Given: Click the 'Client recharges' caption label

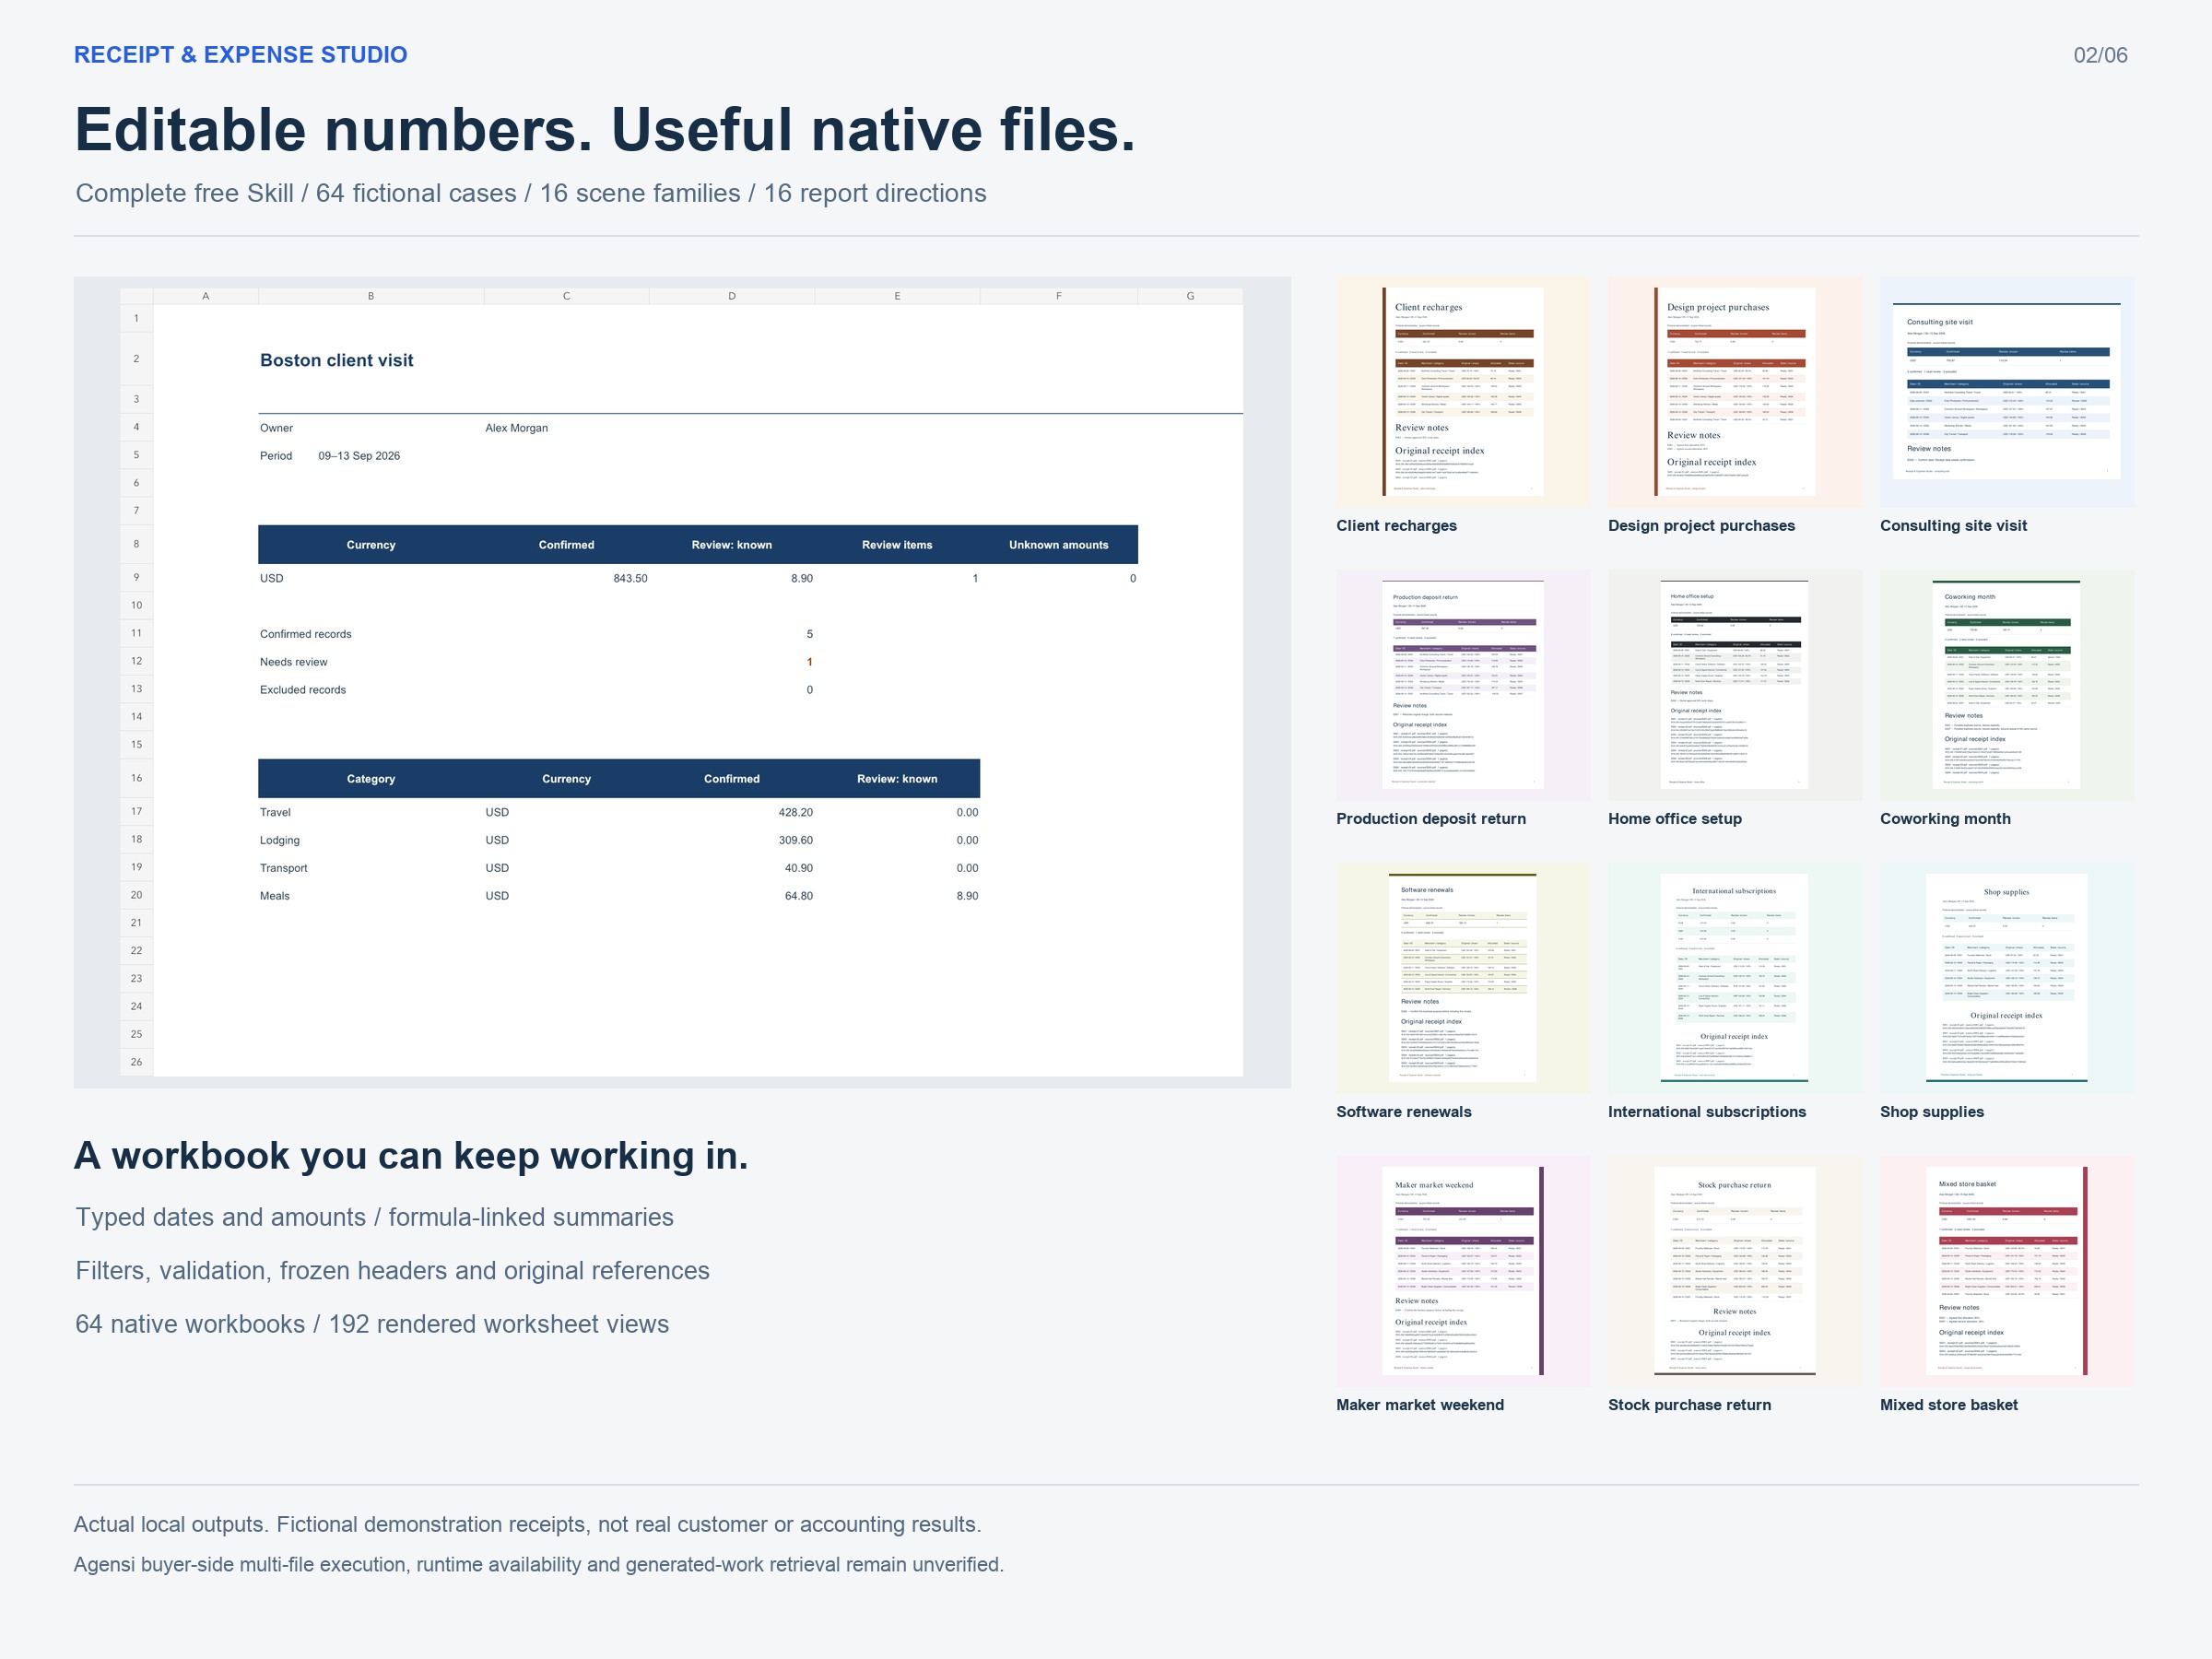Looking at the screenshot, I should (1396, 526).
